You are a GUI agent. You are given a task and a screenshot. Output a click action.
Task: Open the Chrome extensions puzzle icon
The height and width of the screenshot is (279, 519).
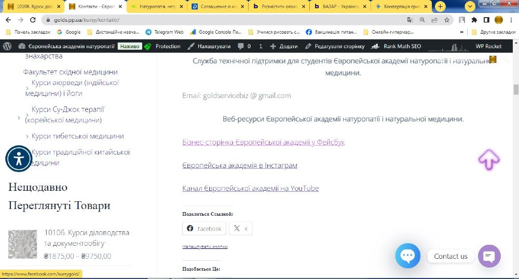474,20
